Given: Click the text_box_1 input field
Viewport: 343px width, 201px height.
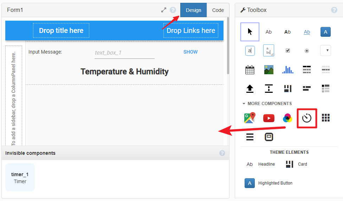Looking at the screenshot, I should click(124, 53).
